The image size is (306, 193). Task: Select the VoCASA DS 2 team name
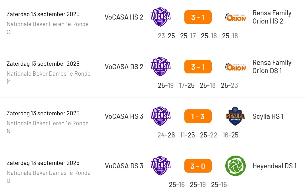[124, 67]
